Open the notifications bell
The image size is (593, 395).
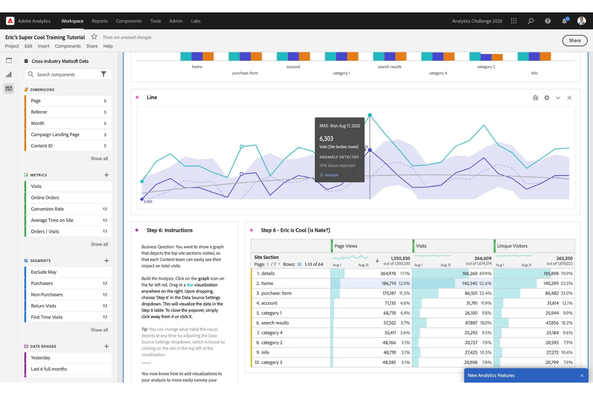565,21
